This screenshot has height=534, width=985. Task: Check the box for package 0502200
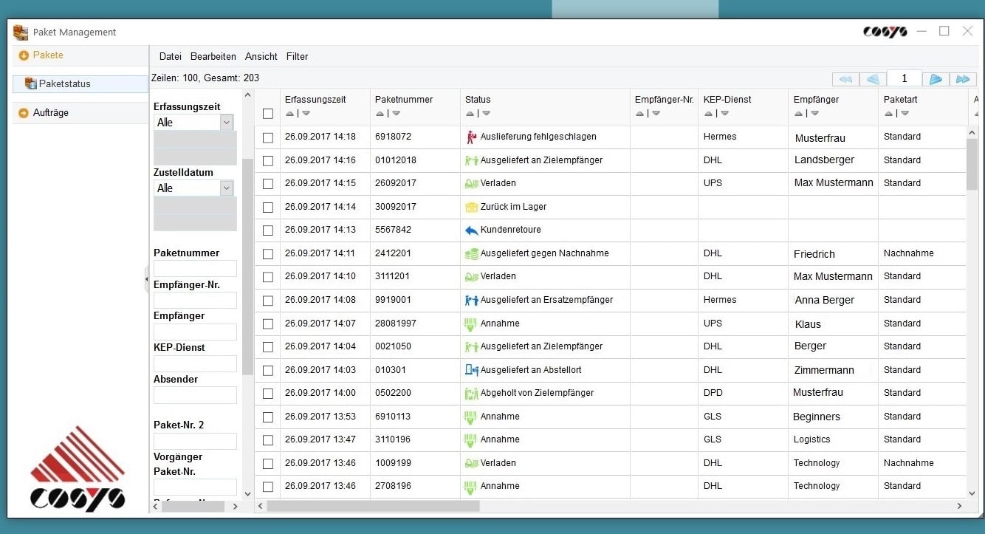(x=268, y=394)
